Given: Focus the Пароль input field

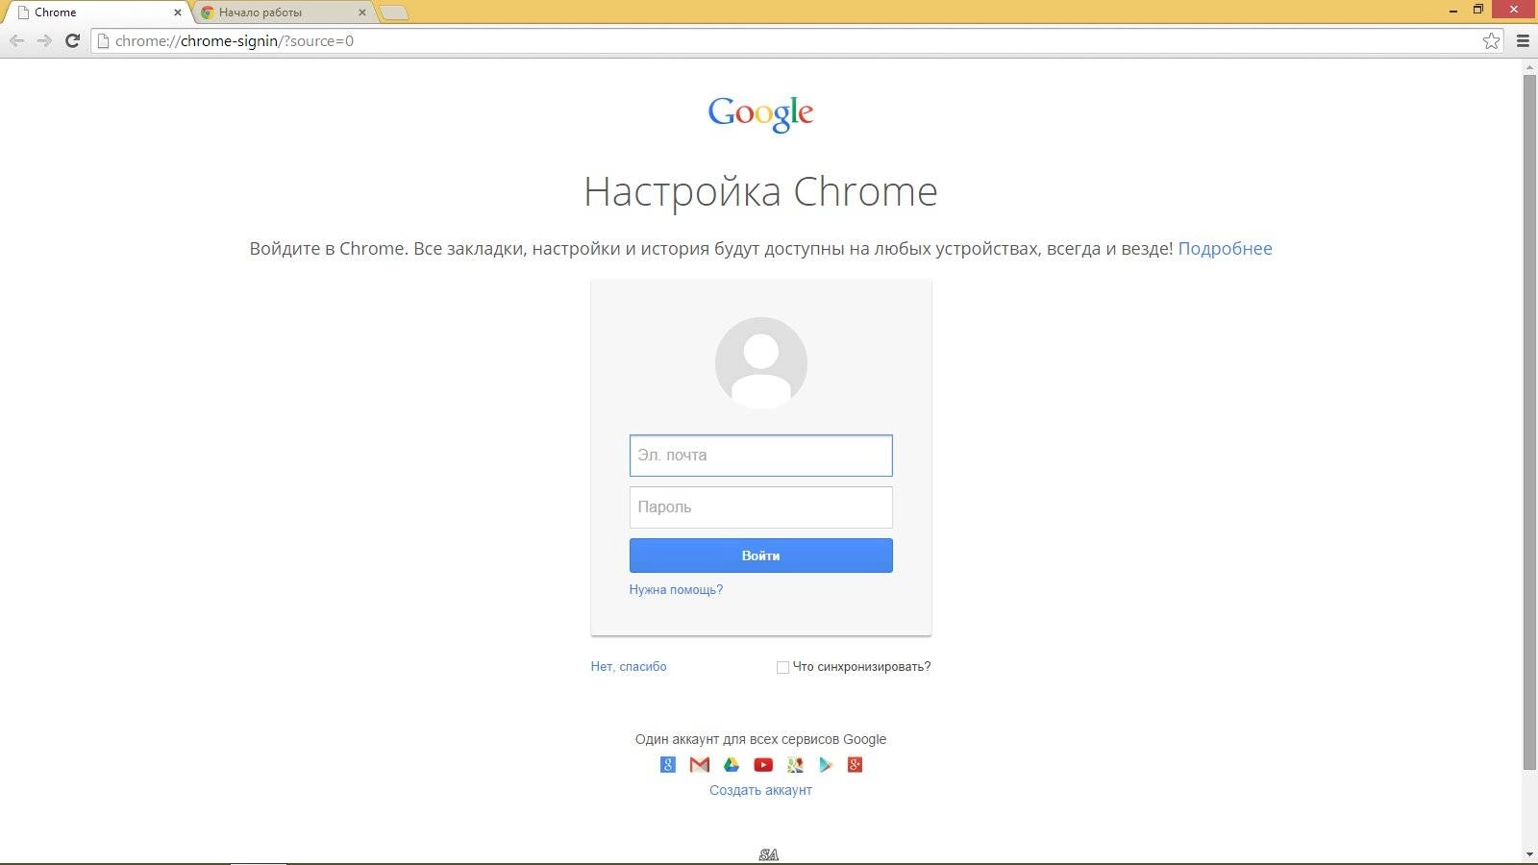Looking at the screenshot, I should pos(761,507).
